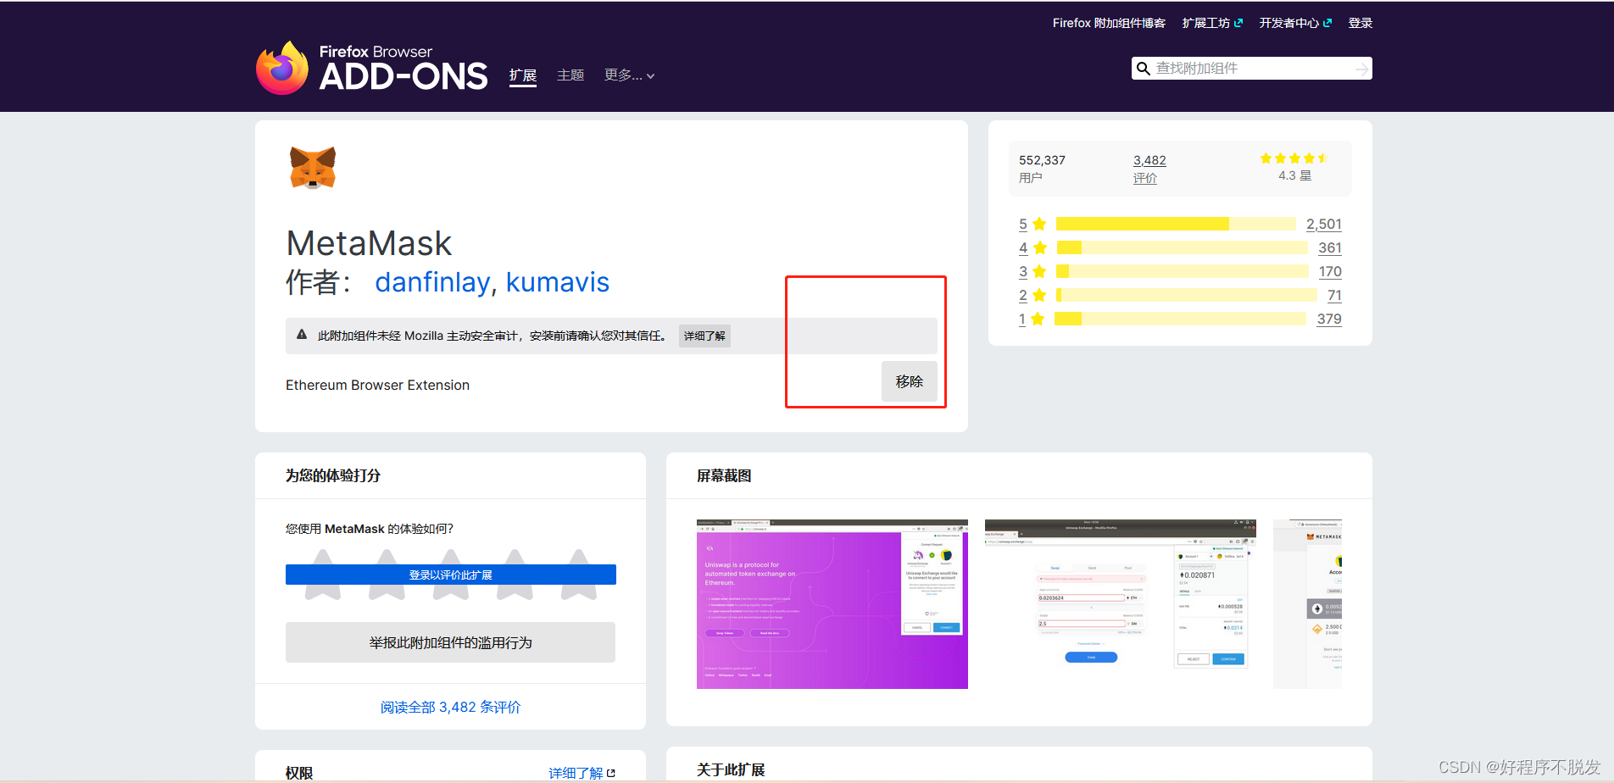Open 主题 tab in header
This screenshot has height=783, width=1614.
pyautogui.click(x=570, y=75)
